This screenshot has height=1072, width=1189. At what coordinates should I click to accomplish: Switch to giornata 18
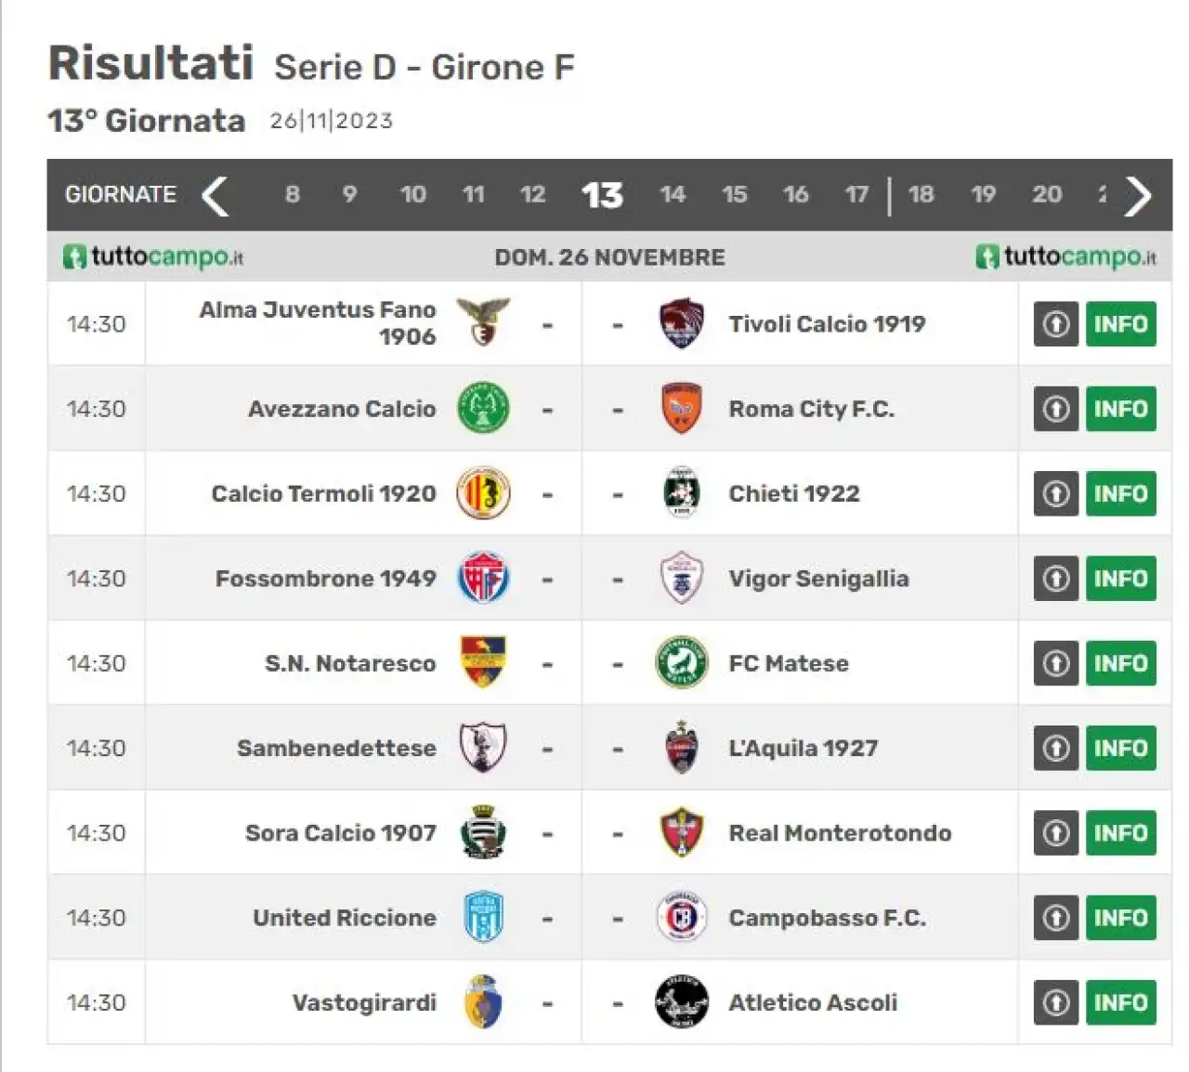tap(921, 194)
